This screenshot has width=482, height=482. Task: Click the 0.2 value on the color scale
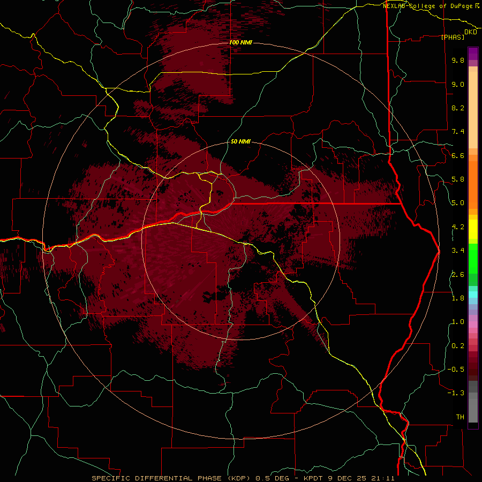(458, 346)
